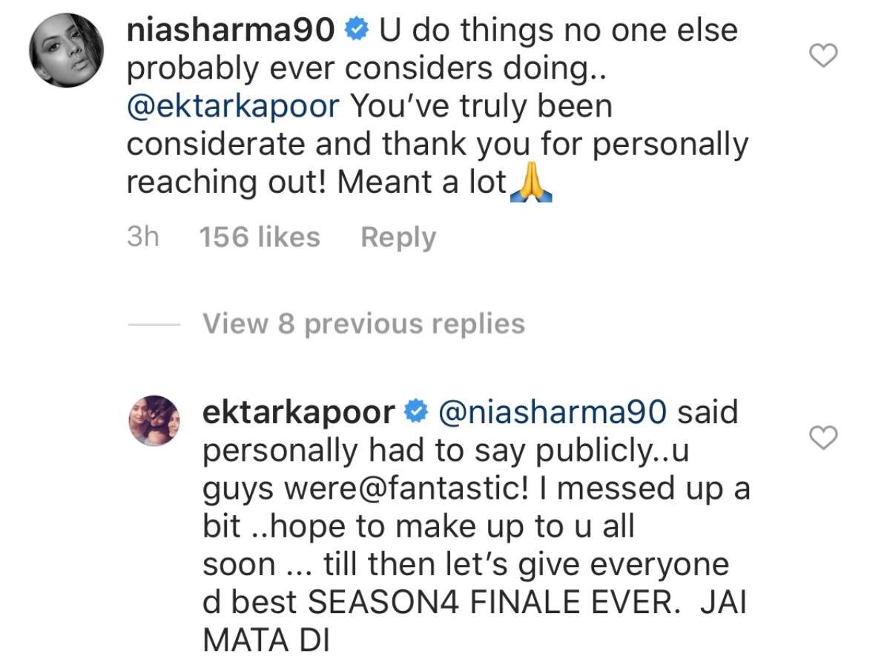Click the "Meant a lot" line in the comment
The image size is (890, 668).
pos(421,183)
